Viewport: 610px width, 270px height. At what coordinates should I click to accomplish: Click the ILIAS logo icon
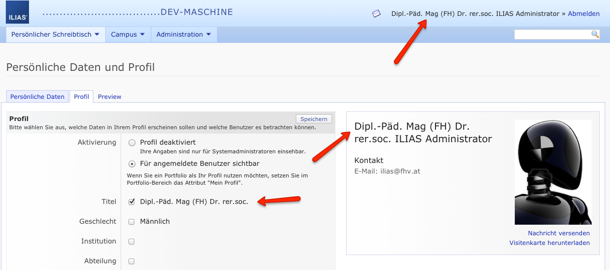click(17, 13)
